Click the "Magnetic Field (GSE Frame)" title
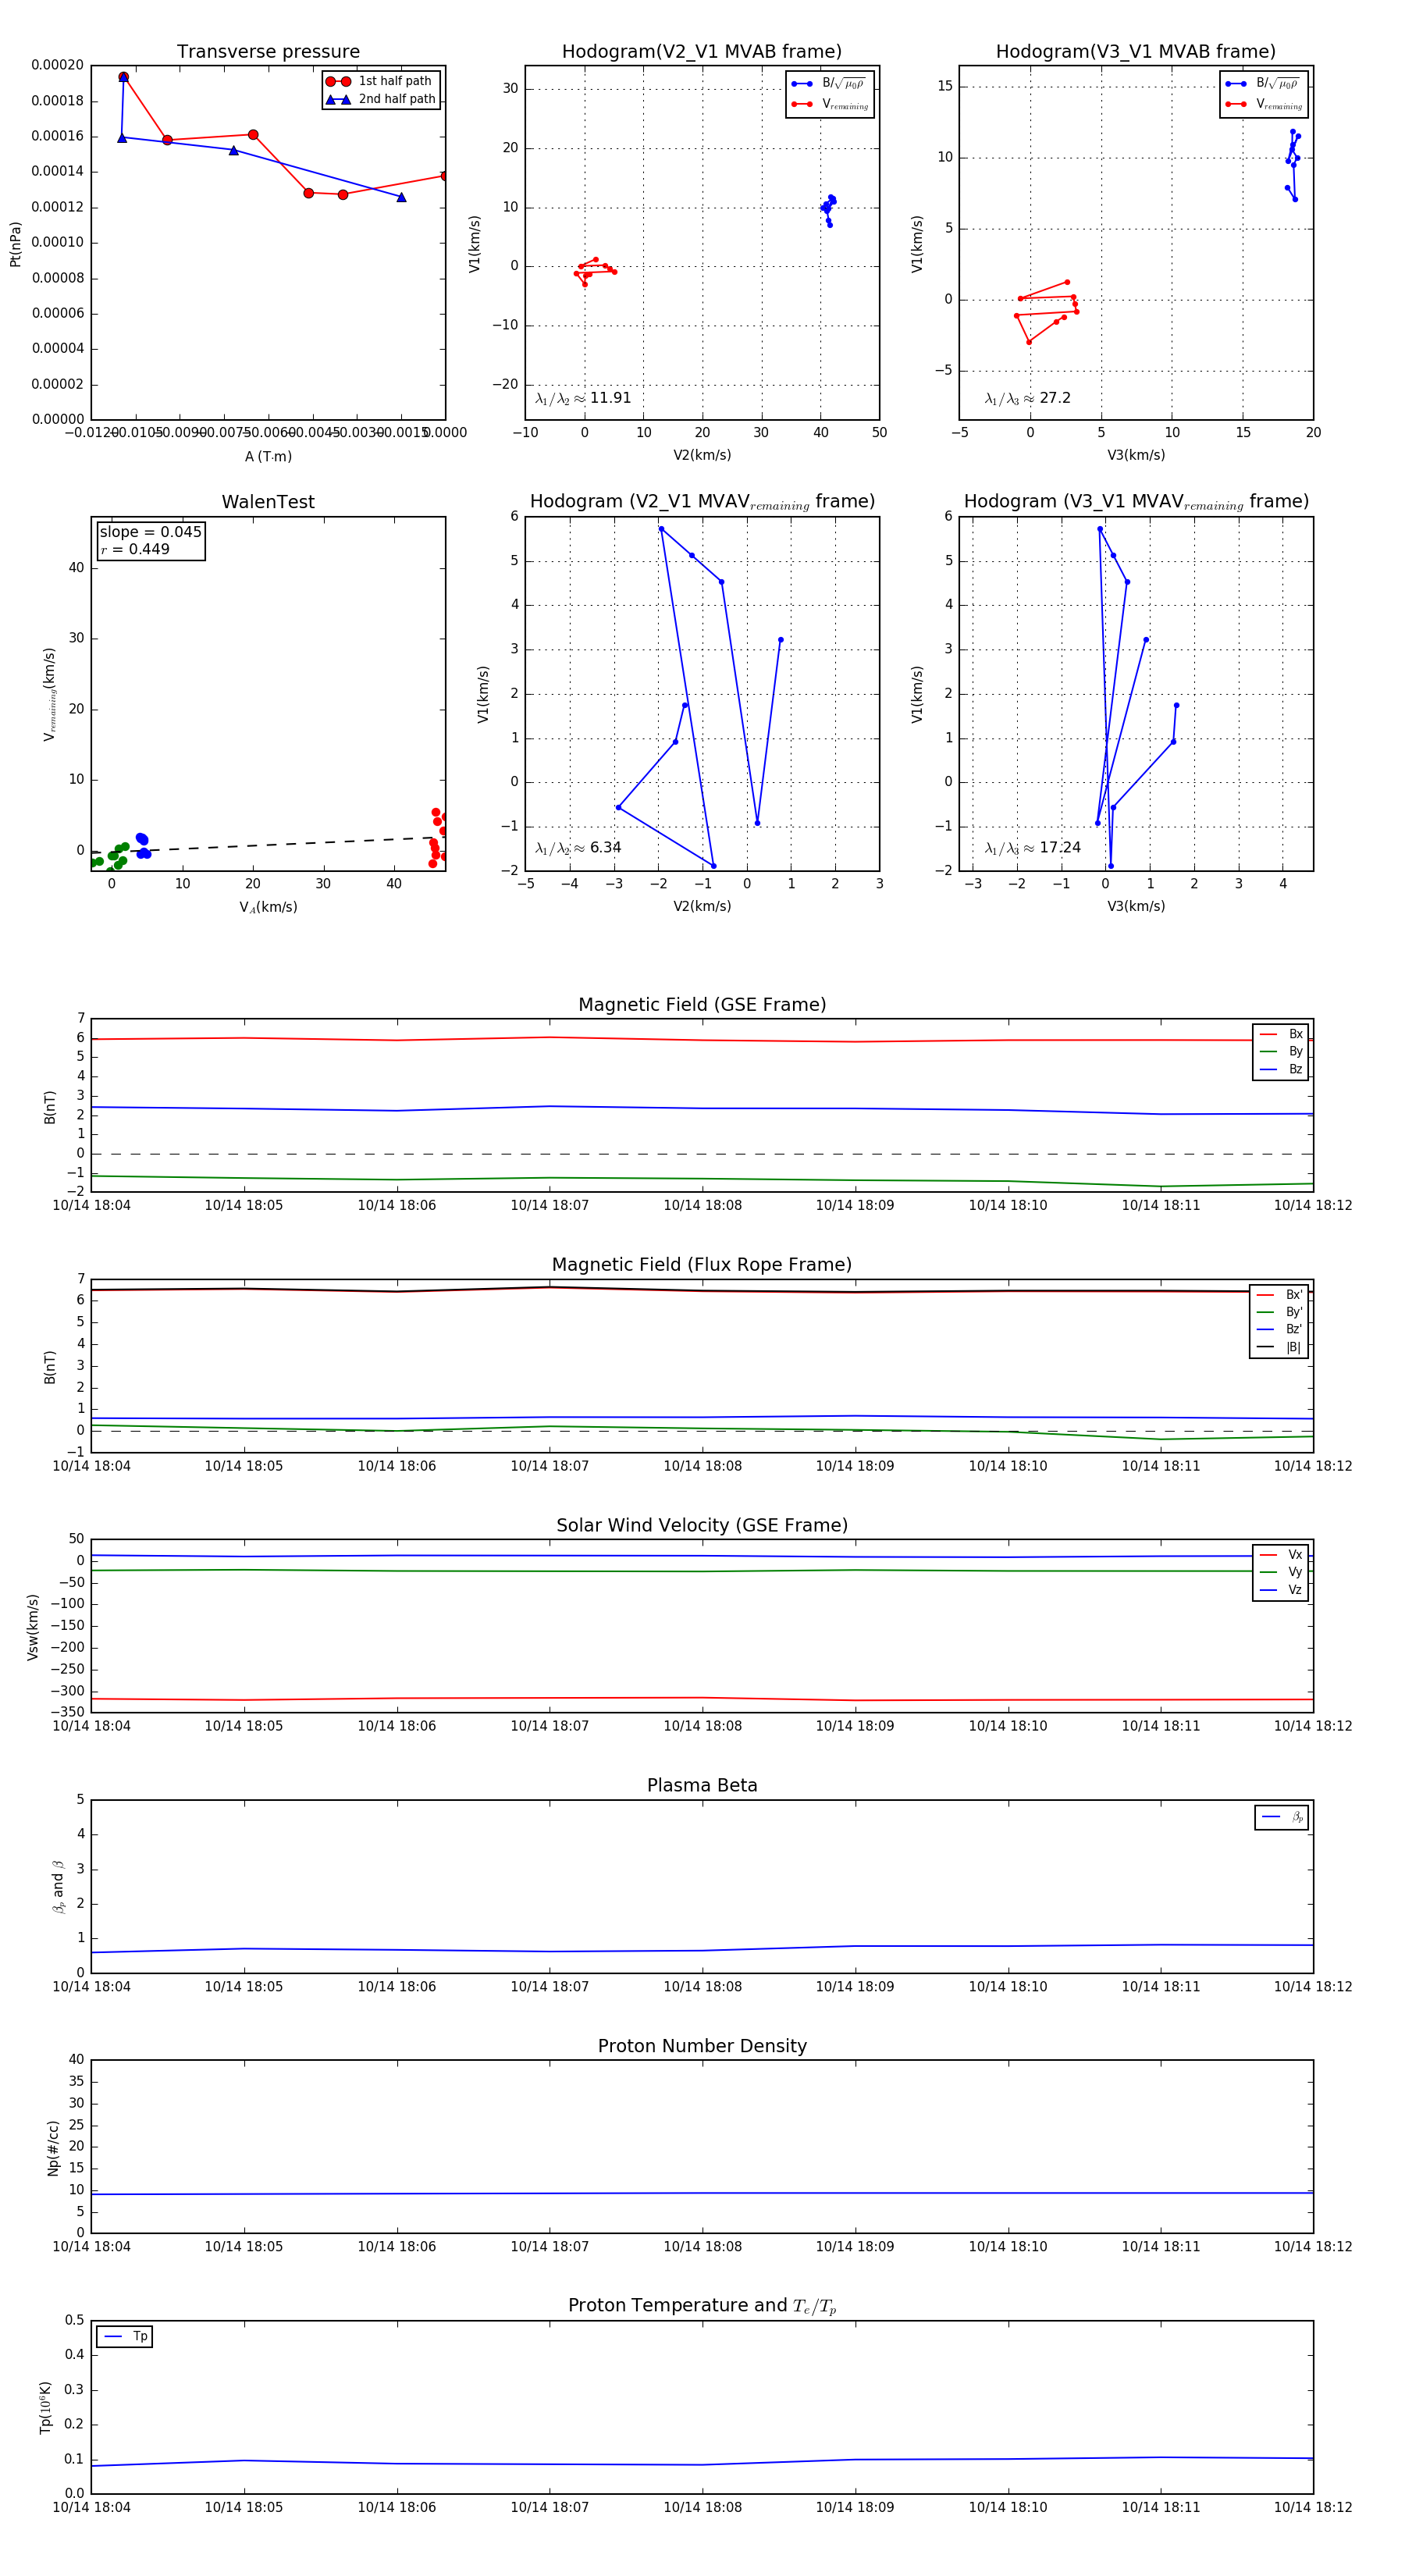The height and width of the screenshot is (2576, 1405). (702, 1005)
